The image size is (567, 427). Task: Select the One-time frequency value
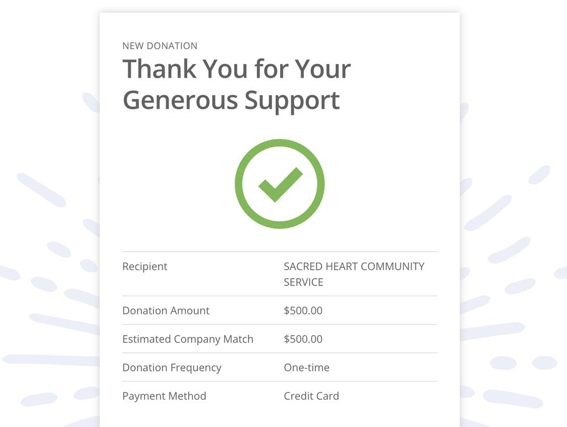[307, 368]
